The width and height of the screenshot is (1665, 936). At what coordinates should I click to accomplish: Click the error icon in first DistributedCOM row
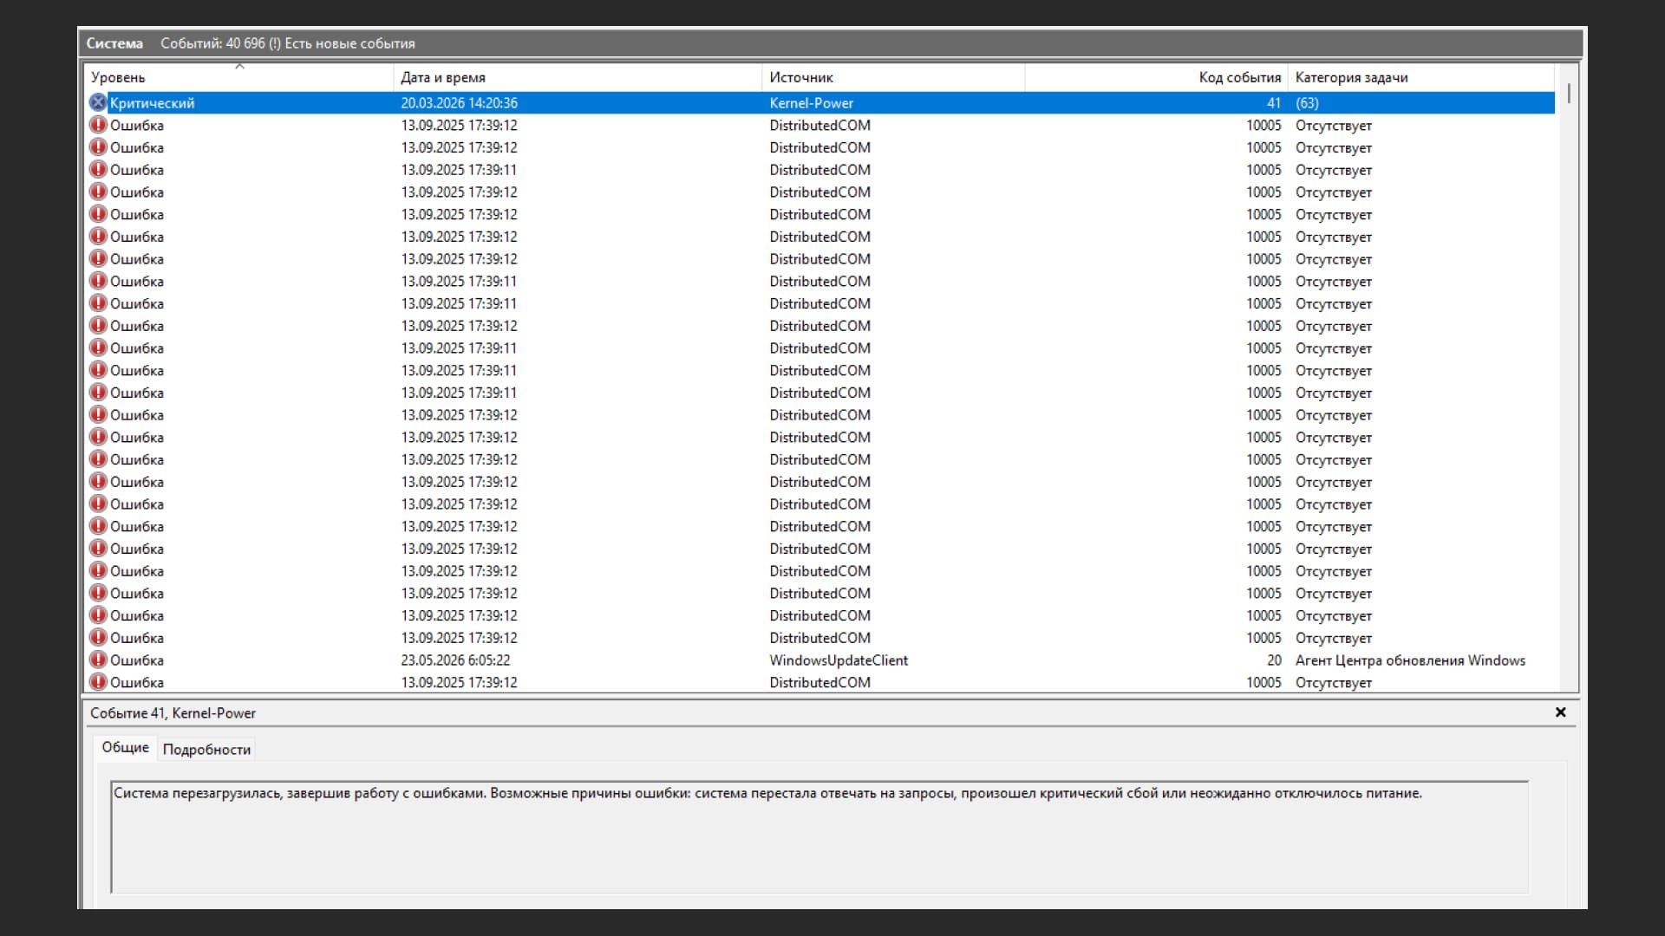(x=98, y=125)
